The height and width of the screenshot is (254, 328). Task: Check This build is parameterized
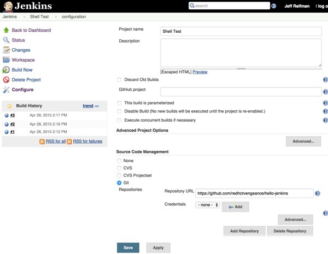pos(119,103)
